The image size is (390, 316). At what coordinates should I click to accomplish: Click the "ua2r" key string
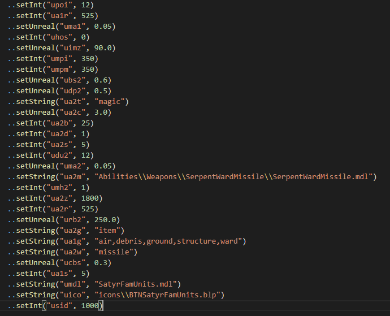pyautogui.click(x=59, y=209)
